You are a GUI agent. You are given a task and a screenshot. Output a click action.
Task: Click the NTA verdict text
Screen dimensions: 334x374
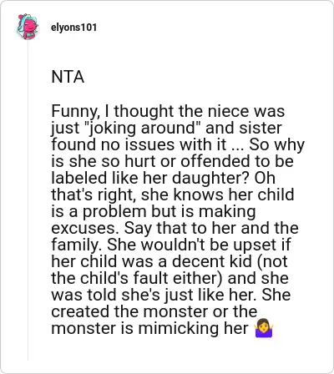[x=68, y=77]
